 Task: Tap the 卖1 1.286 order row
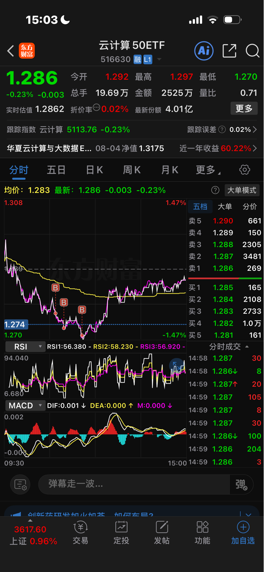(225, 268)
